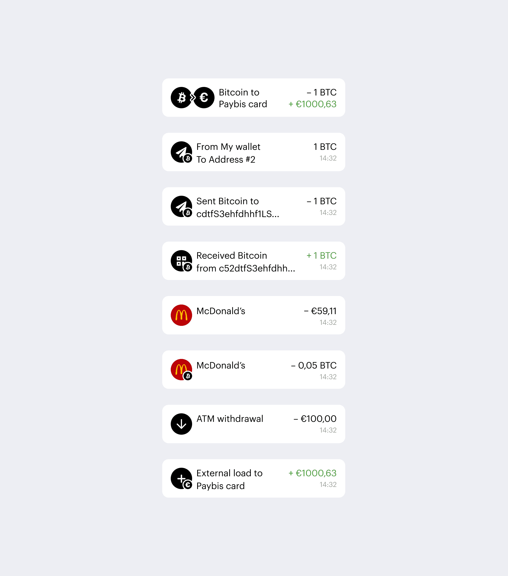This screenshot has width=508, height=576.
Task: Click the McDonald's logo with the Bitcoin badge
Action: pyautogui.click(x=181, y=370)
